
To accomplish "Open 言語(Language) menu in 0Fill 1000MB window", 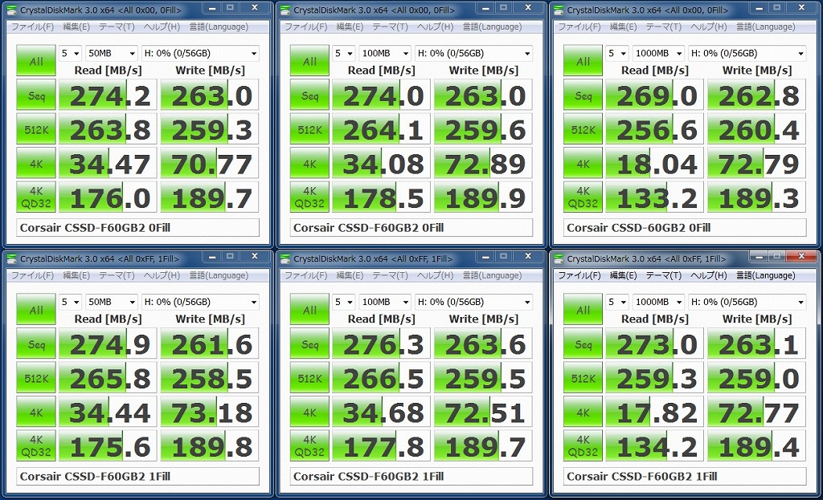I will [765, 26].
